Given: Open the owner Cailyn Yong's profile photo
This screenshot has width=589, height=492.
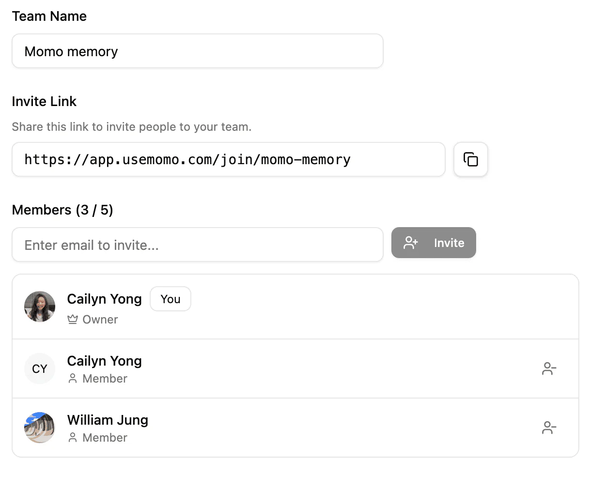Looking at the screenshot, I should point(40,307).
